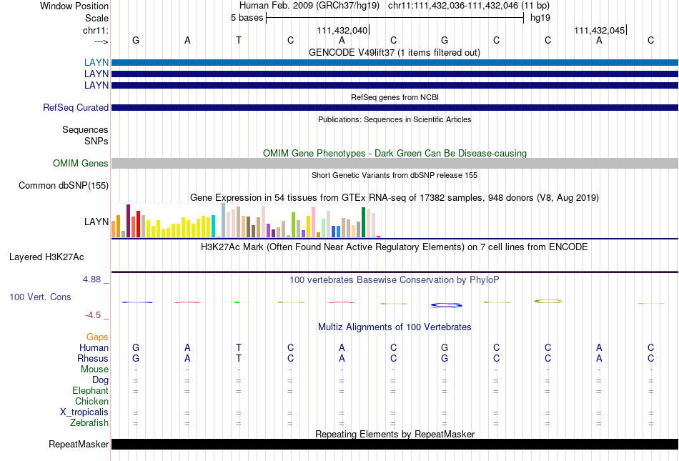
Task: Open '100 vertebrates Basewise Conservation by PhyloP' title
Action: click(x=395, y=280)
